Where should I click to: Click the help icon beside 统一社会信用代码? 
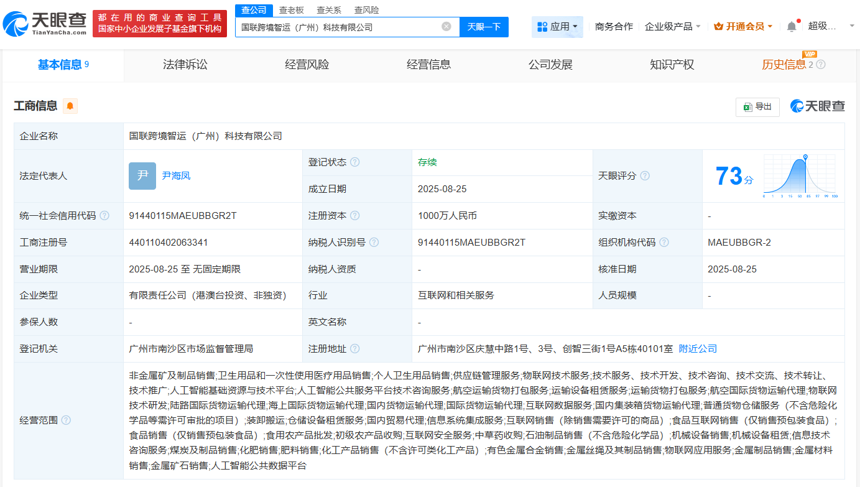point(104,215)
